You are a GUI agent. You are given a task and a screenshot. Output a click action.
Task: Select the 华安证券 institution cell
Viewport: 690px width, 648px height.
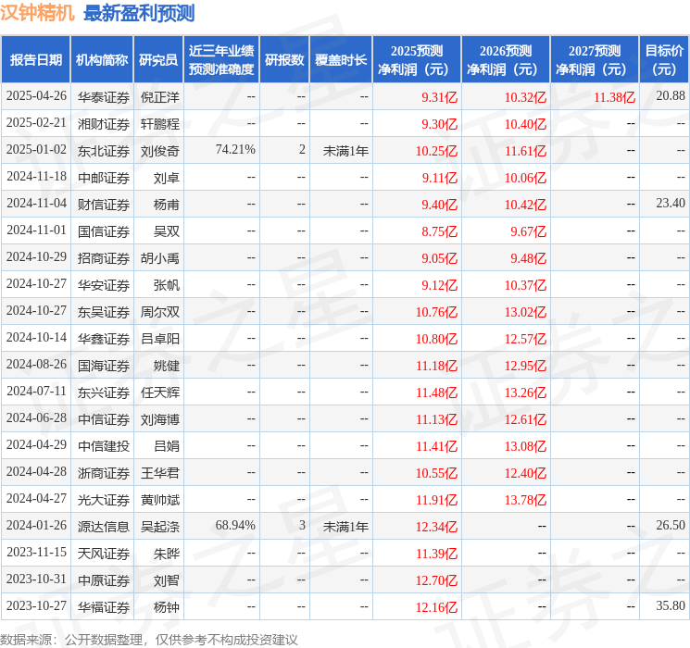click(104, 285)
